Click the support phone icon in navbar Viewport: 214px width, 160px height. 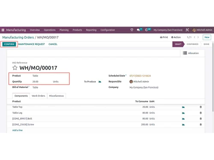pyautogui.click(x=132, y=30)
